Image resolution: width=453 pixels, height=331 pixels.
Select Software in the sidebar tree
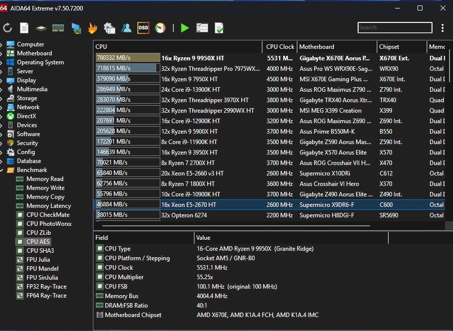pos(28,134)
